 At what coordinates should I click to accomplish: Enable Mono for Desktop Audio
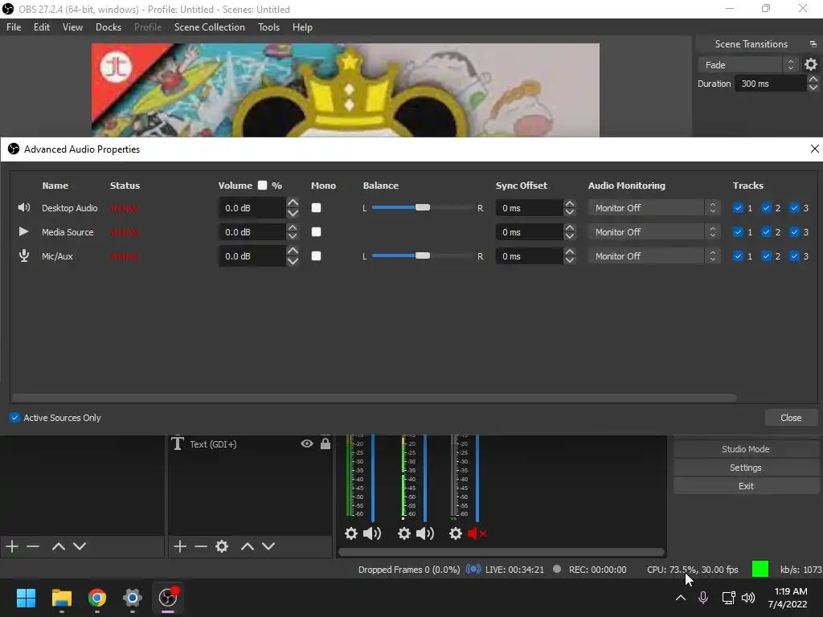[316, 208]
